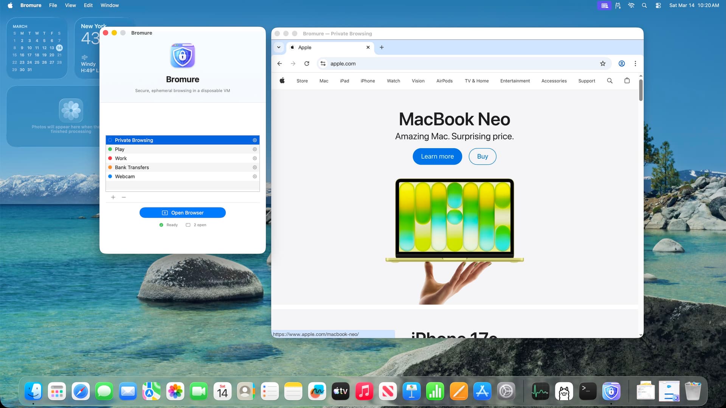Click the iPhone nav item
Screen dimensions: 726x408
368,81
